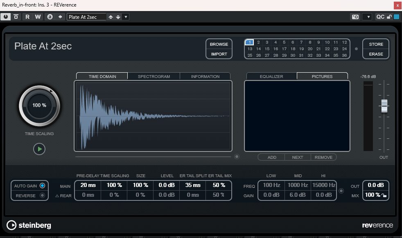402x238 pixels.
Task: Enable Read automation (R) button
Action: (x=27, y=17)
